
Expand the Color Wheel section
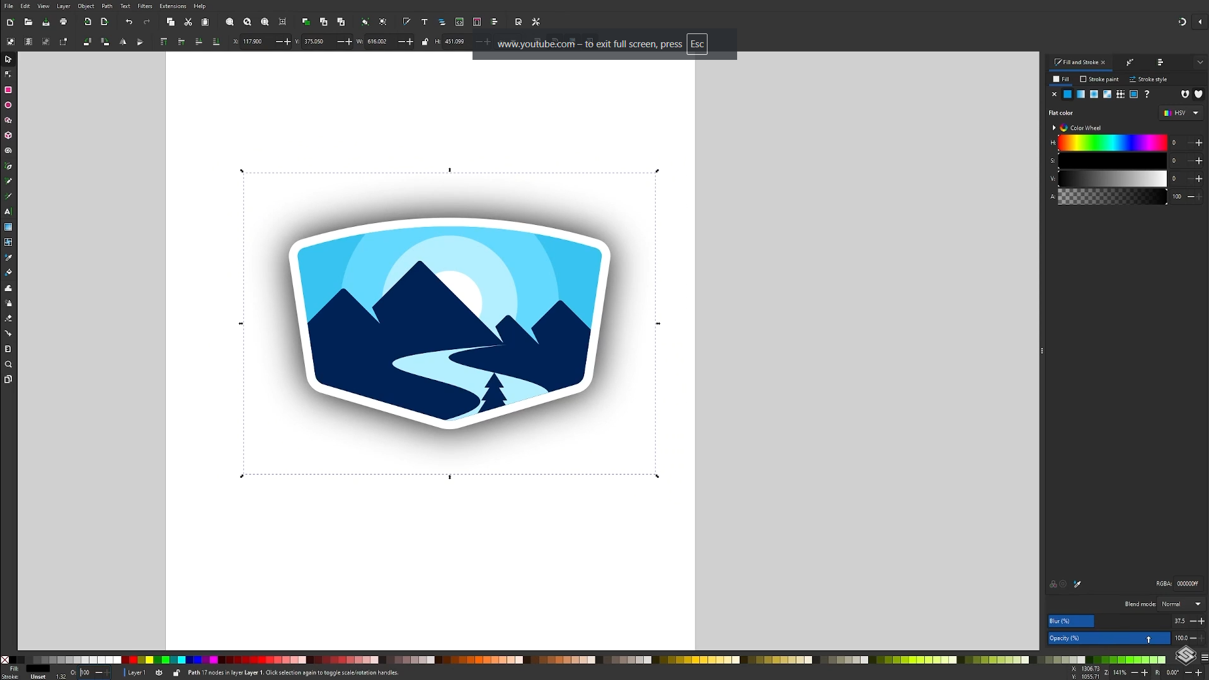coord(1054,127)
